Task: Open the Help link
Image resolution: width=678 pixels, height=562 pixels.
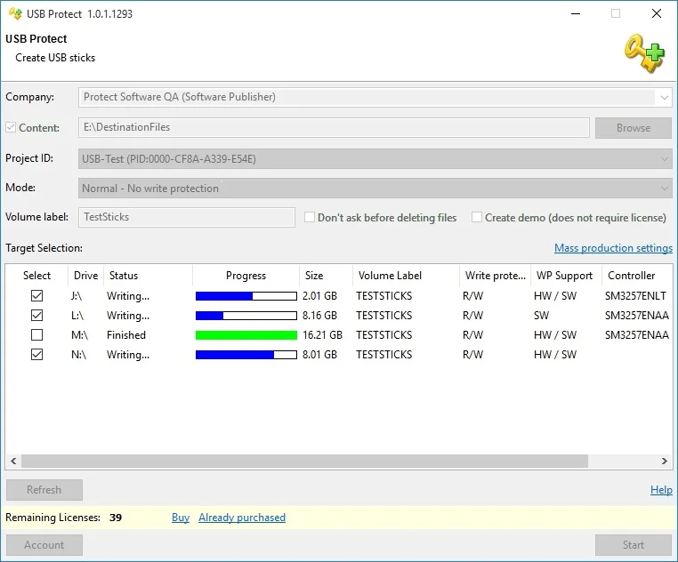Action: (661, 490)
